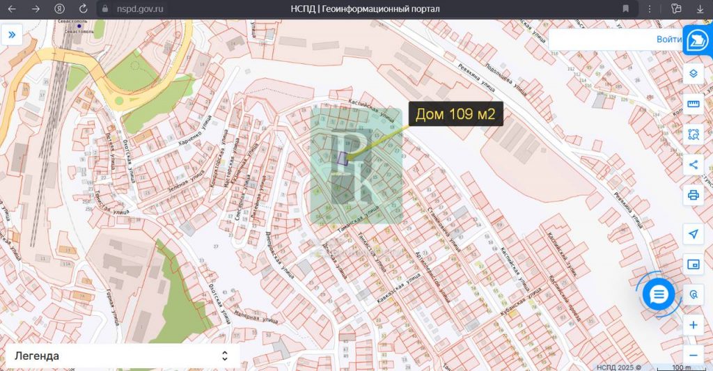Reload the page
The width and height of the screenshot is (713, 371).
pyautogui.click(x=84, y=8)
